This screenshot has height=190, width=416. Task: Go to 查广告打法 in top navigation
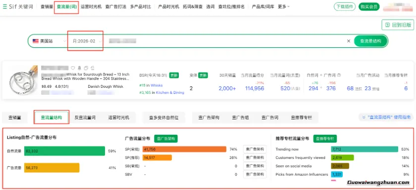[x=116, y=7]
